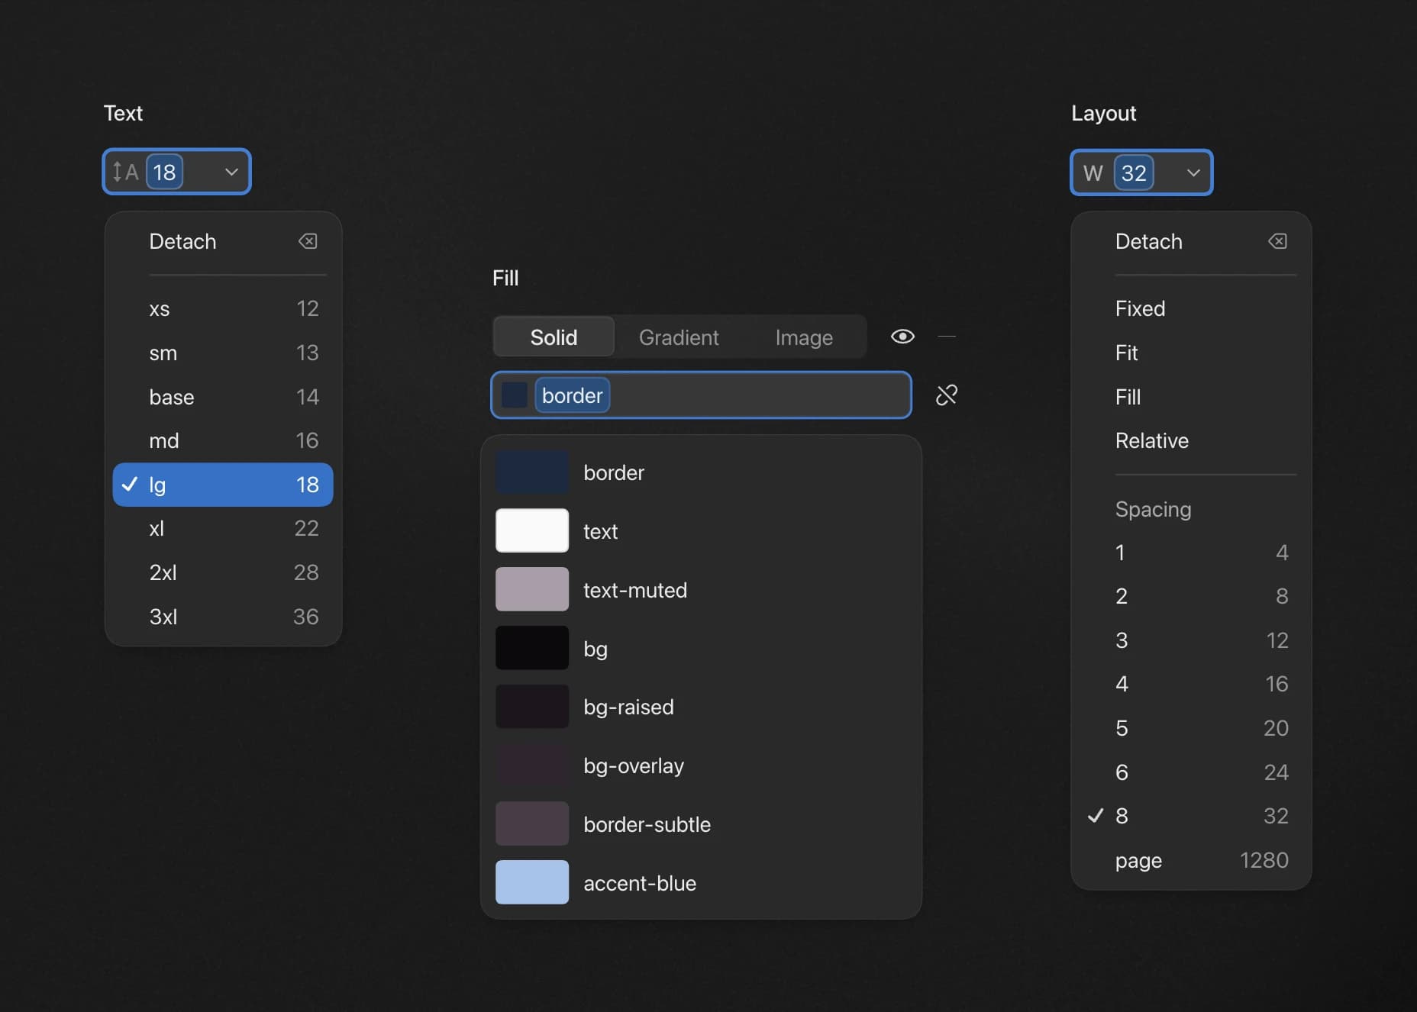Select page spacing 1280
This screenshot has width=1417, height=1012.
click(x=1191, y=860)
